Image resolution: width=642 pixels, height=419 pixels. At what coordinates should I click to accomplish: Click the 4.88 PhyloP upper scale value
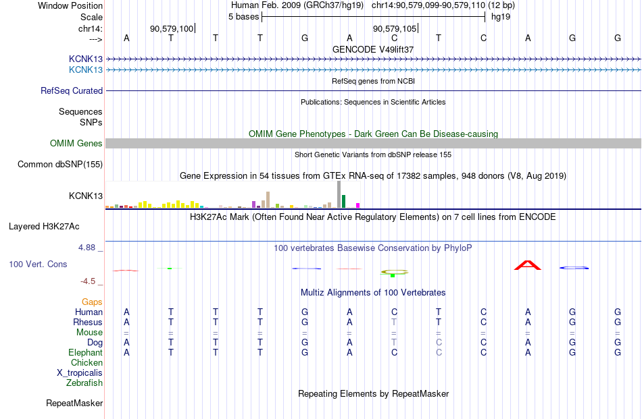87,248
